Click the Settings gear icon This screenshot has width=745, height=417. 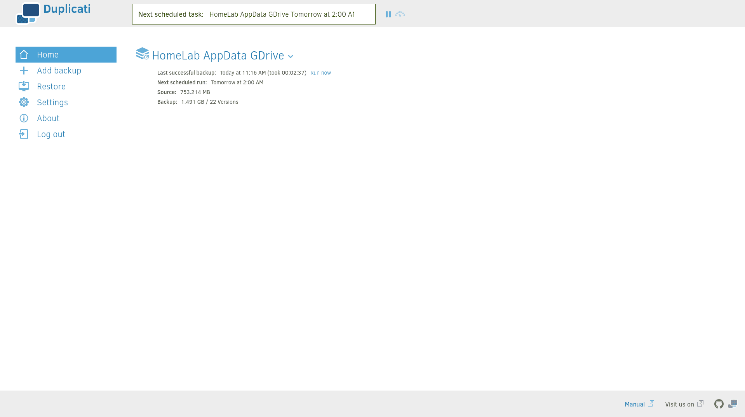click(24, 102)
